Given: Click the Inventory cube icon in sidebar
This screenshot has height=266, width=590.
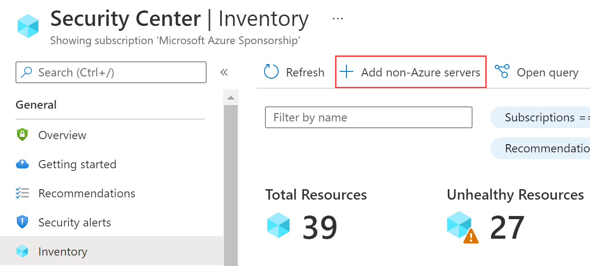Looking at the screenshot, I should coord(22,251).
